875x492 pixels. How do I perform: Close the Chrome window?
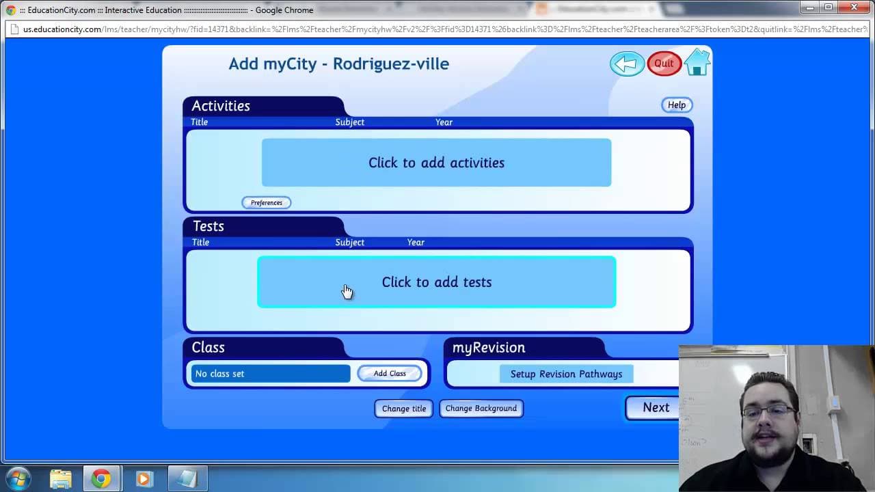(x=853, y=7)
